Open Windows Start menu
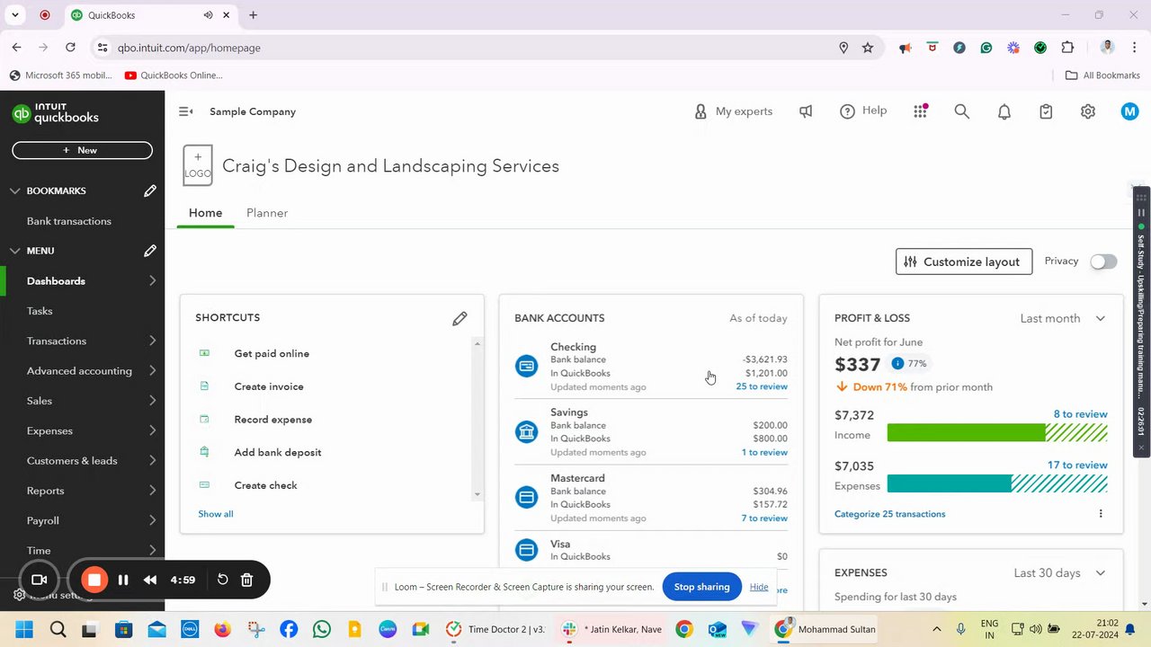 pos(24,629)
